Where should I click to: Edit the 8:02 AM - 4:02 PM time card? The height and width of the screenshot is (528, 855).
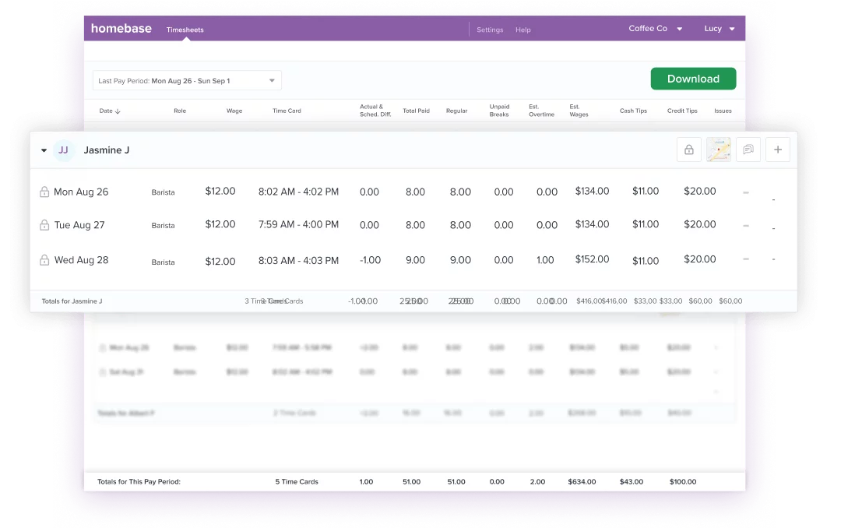(298, 192)
